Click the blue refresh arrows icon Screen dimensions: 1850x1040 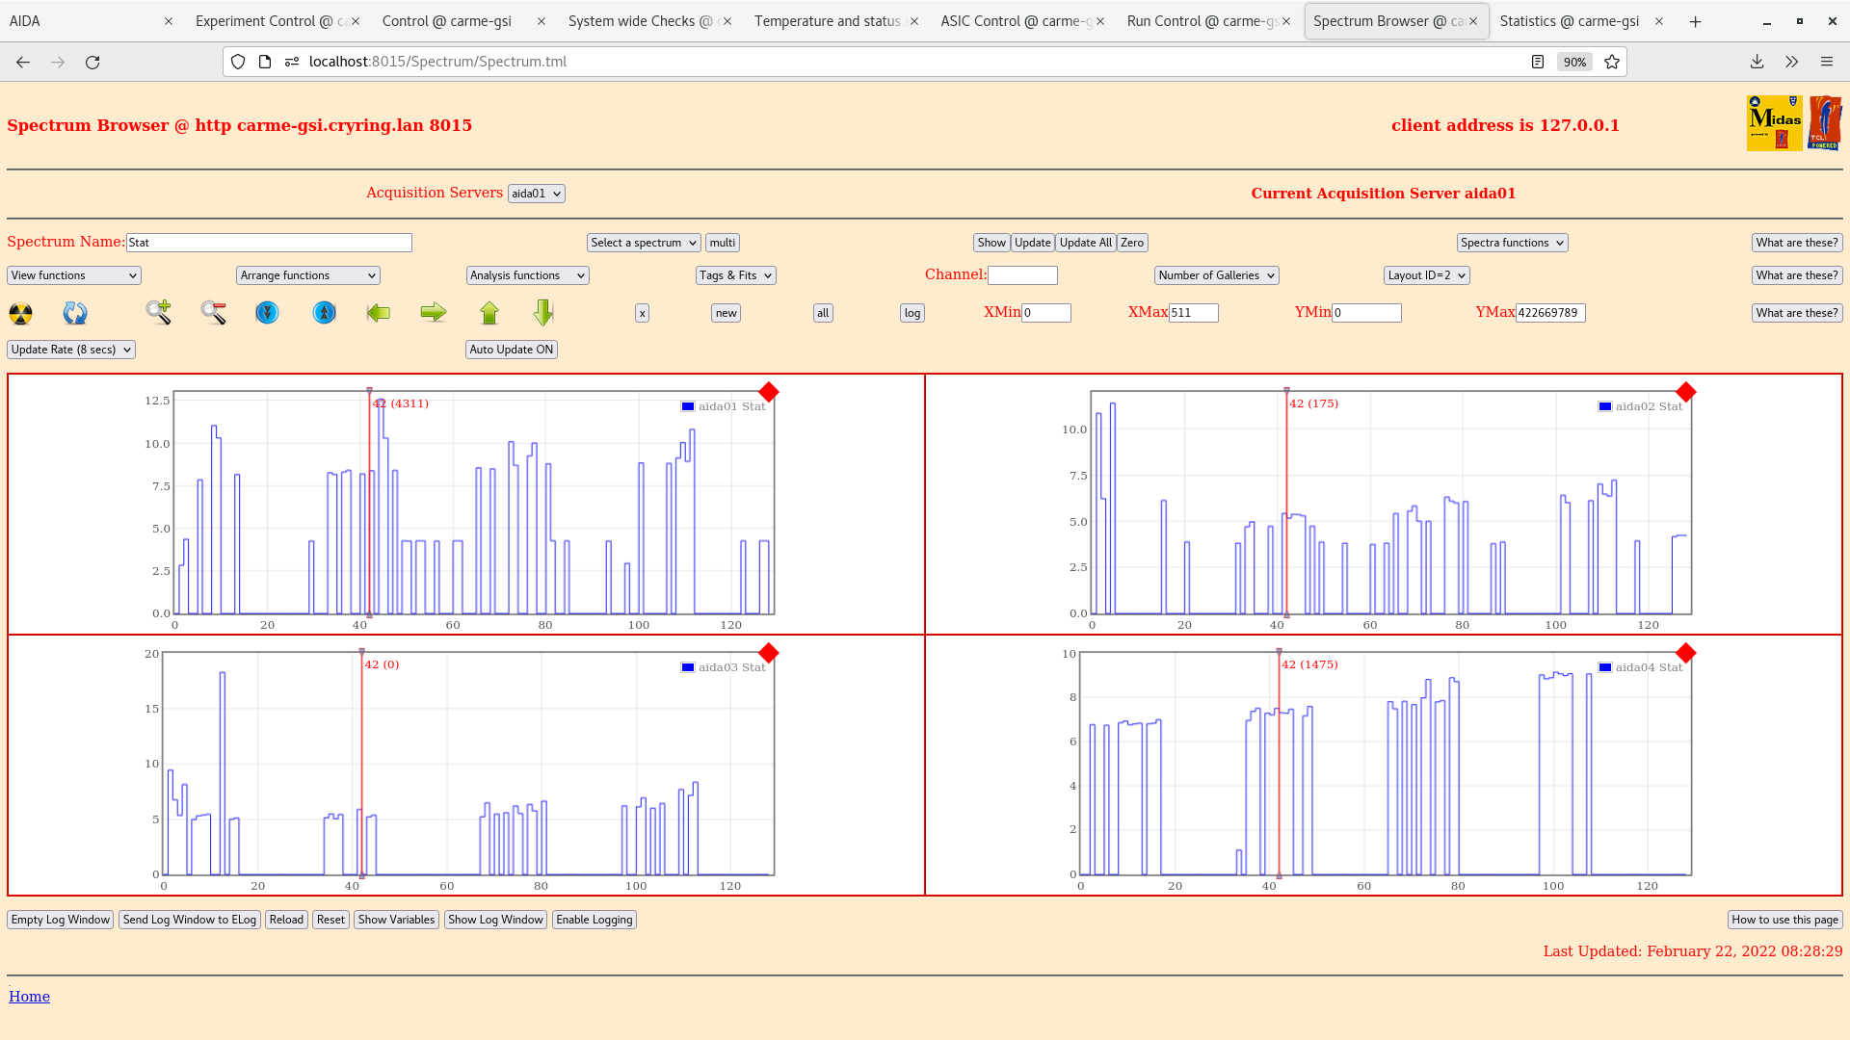coord(75,313)
